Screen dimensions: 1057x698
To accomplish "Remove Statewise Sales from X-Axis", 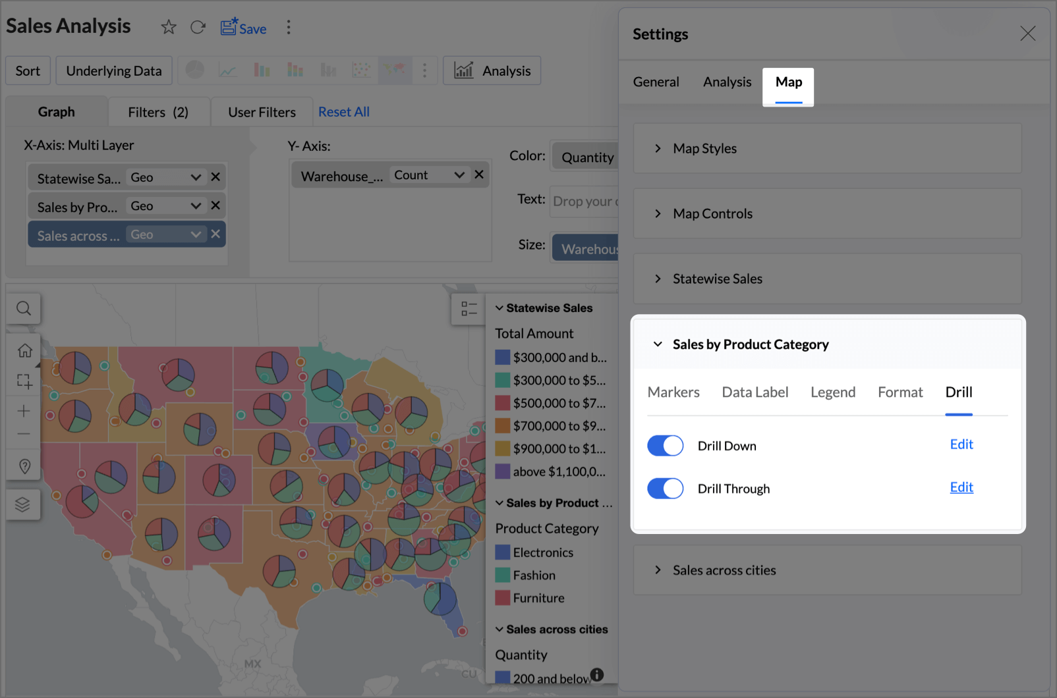I will pos(215,177).
